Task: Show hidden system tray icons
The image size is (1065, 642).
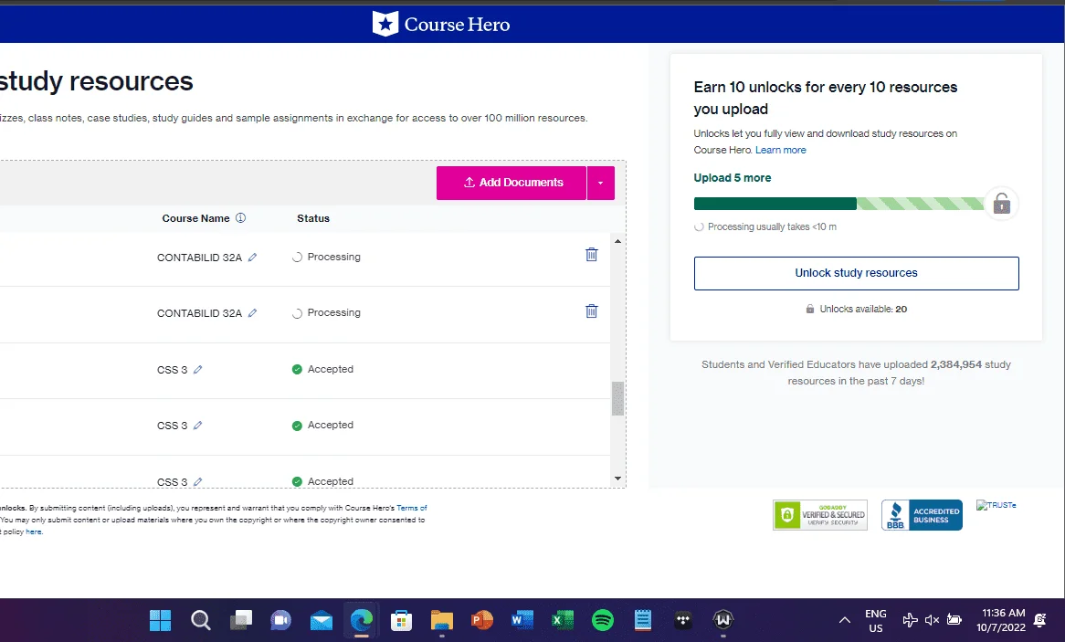Action: (844, 620)
